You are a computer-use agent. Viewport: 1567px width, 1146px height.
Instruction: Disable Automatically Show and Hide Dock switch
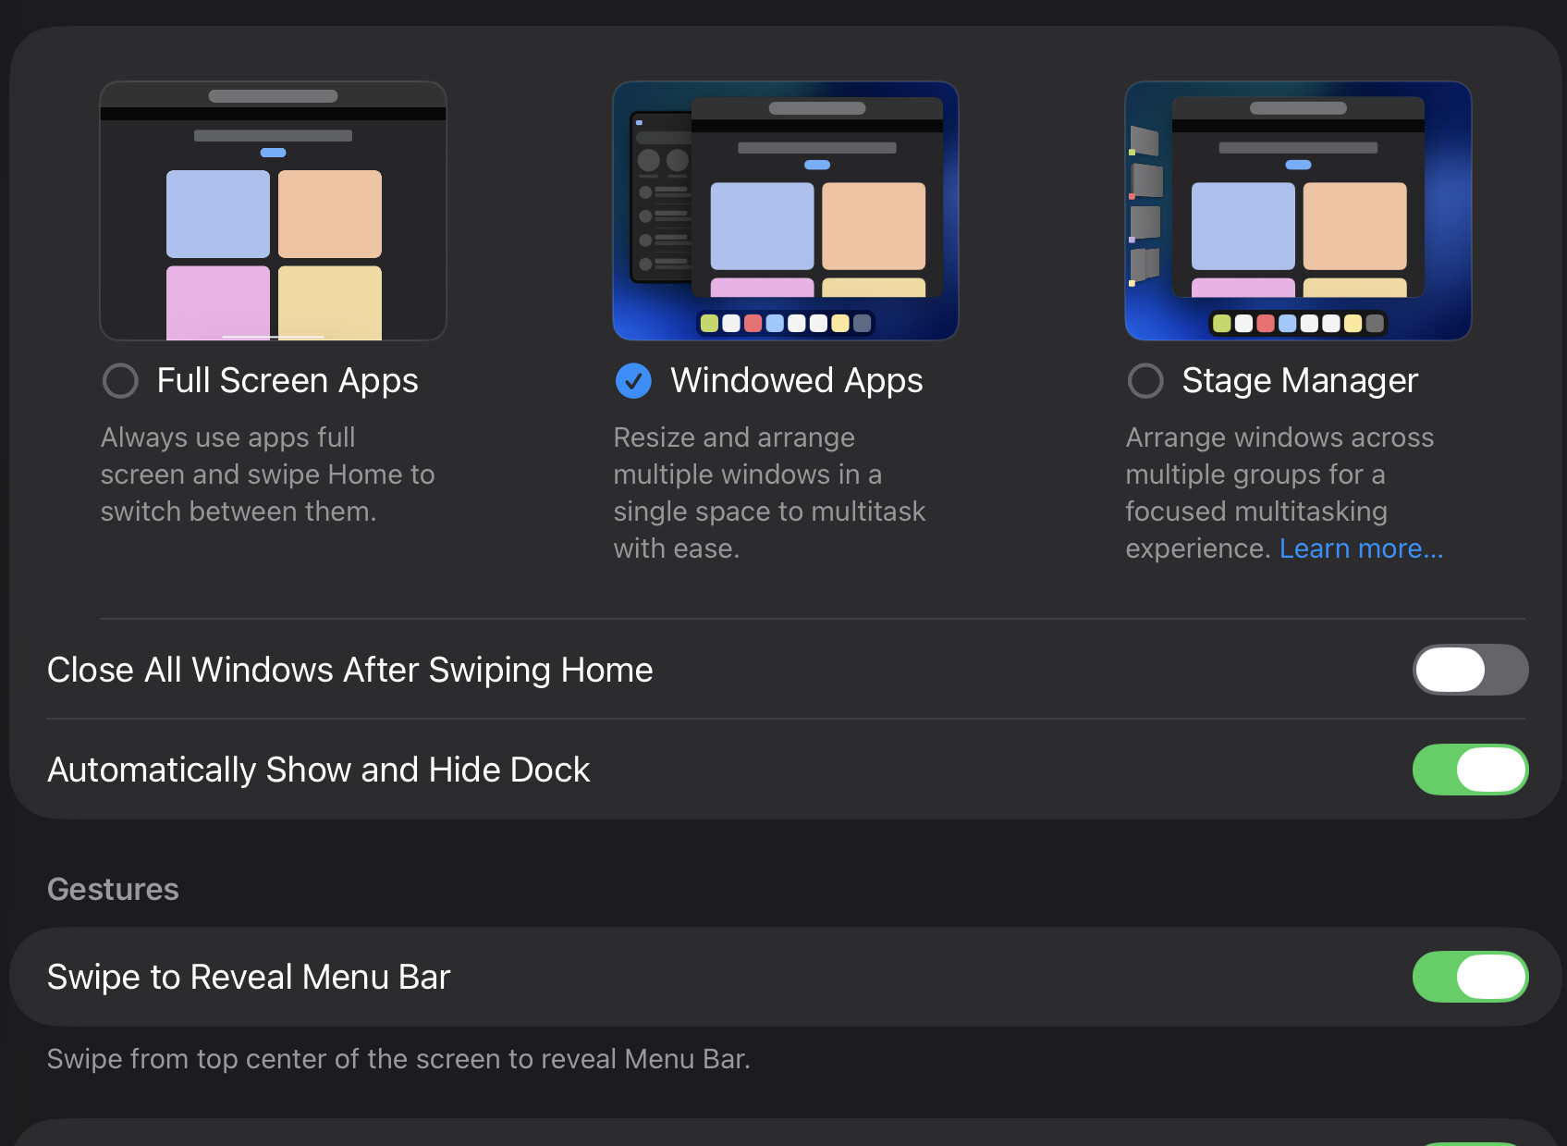[x=1469, y=770]
